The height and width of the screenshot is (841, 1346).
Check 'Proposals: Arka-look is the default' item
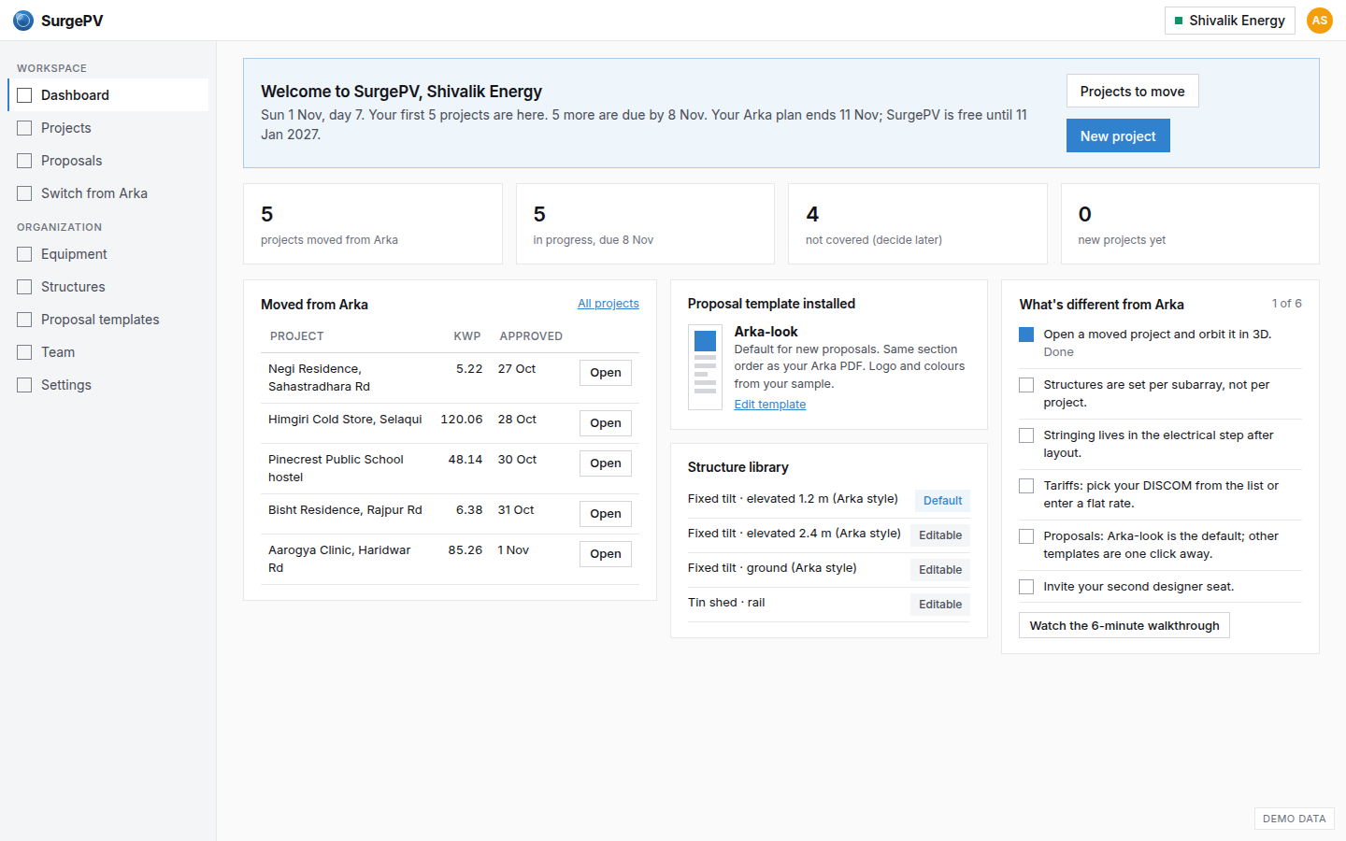click(1026, 536)
